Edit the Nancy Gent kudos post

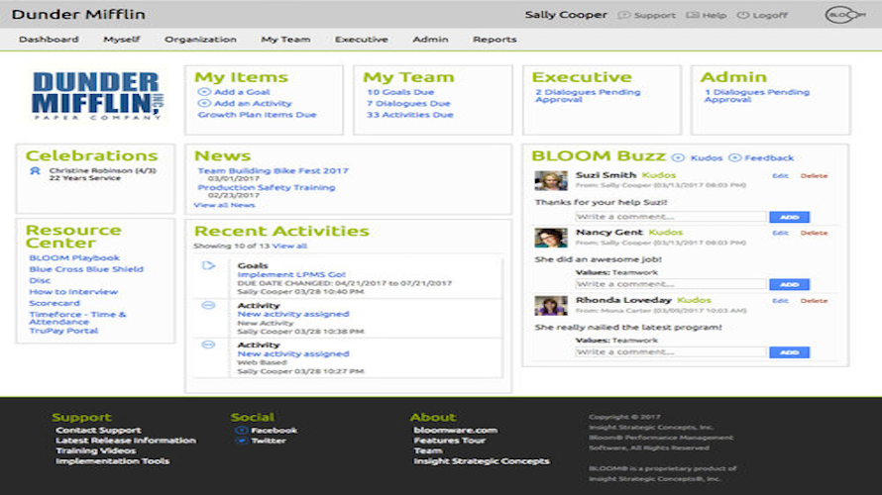[x=780, y=233]
